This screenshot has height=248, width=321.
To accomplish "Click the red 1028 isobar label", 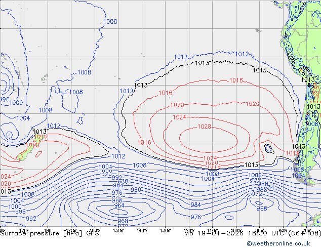I will pos(204,127).
